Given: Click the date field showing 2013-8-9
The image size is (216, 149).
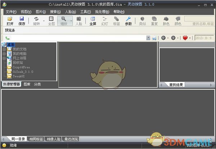Looking at the screenshot, I should tap(204, 38).
